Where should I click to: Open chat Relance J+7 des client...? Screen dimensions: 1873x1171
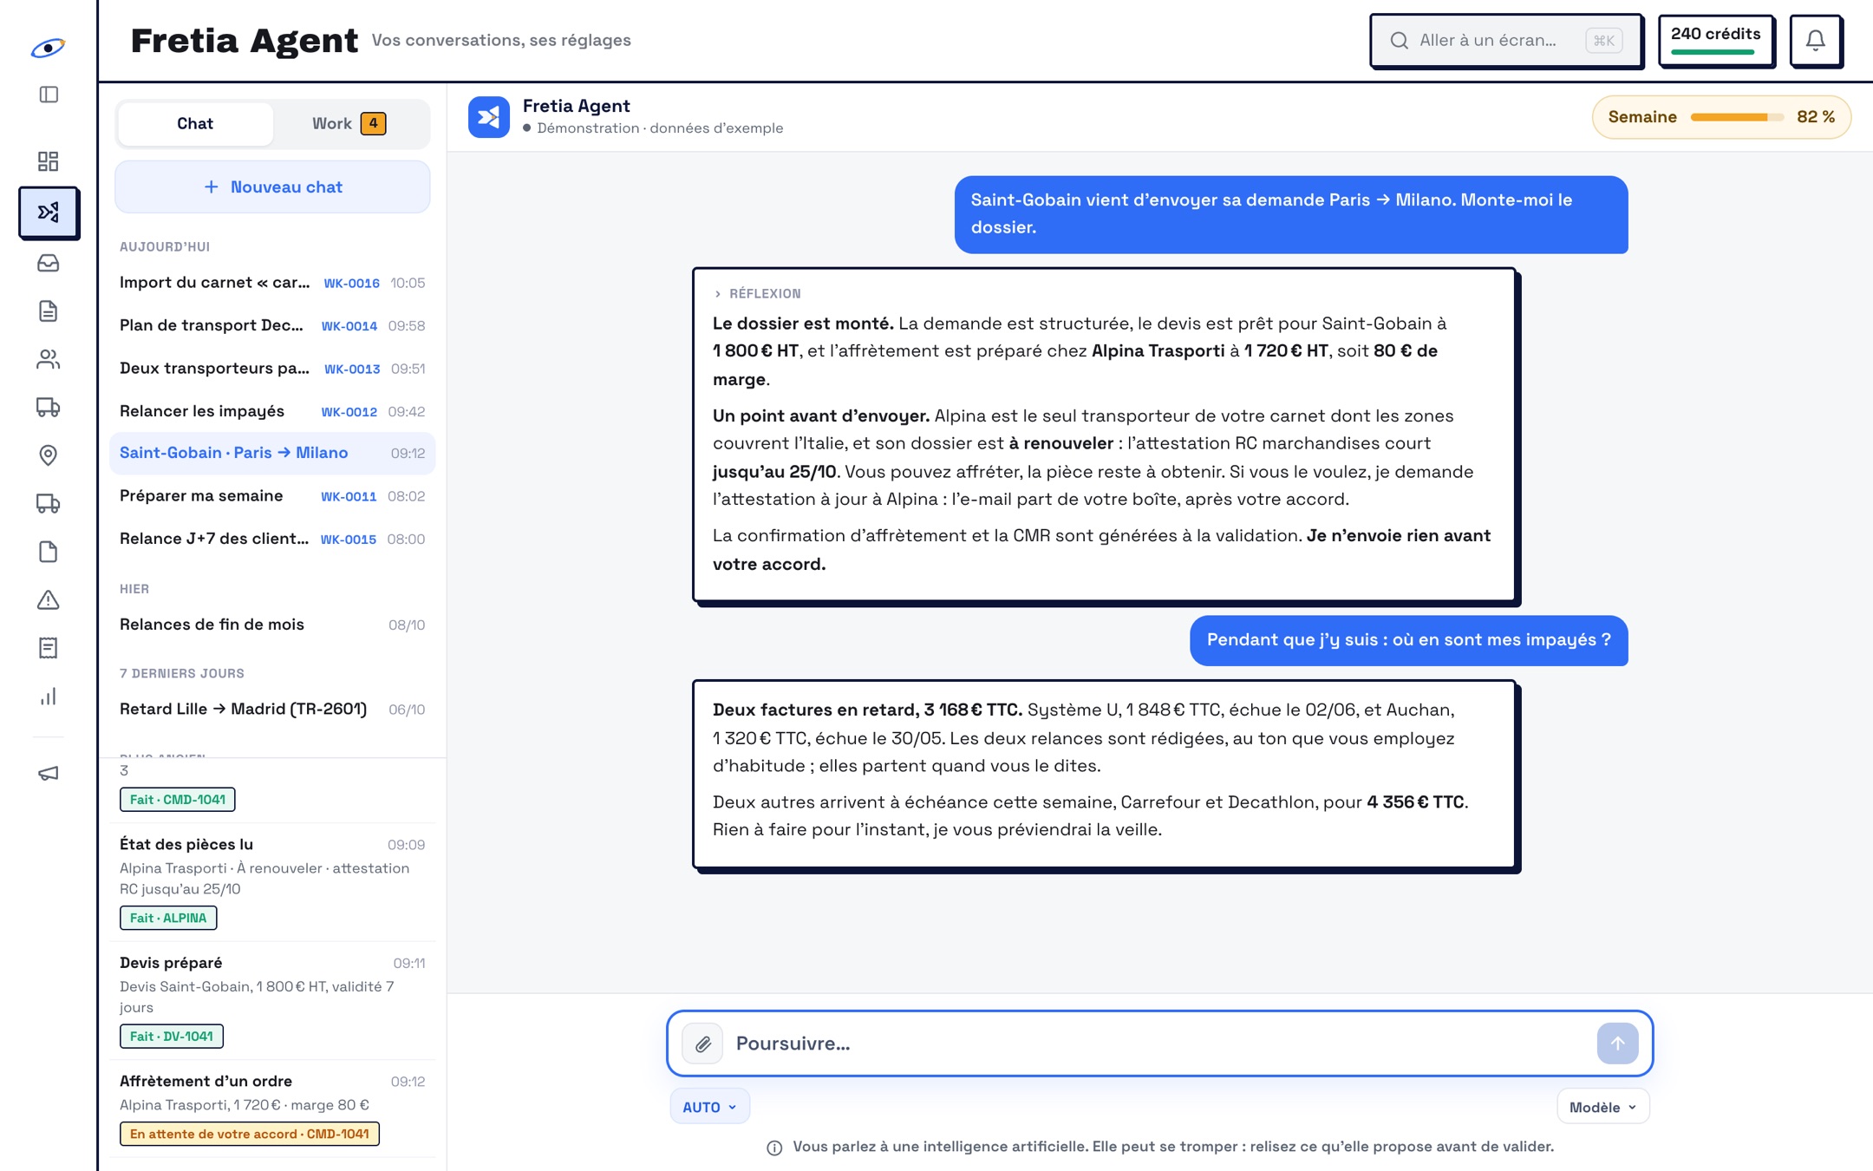tap(272, 539)
